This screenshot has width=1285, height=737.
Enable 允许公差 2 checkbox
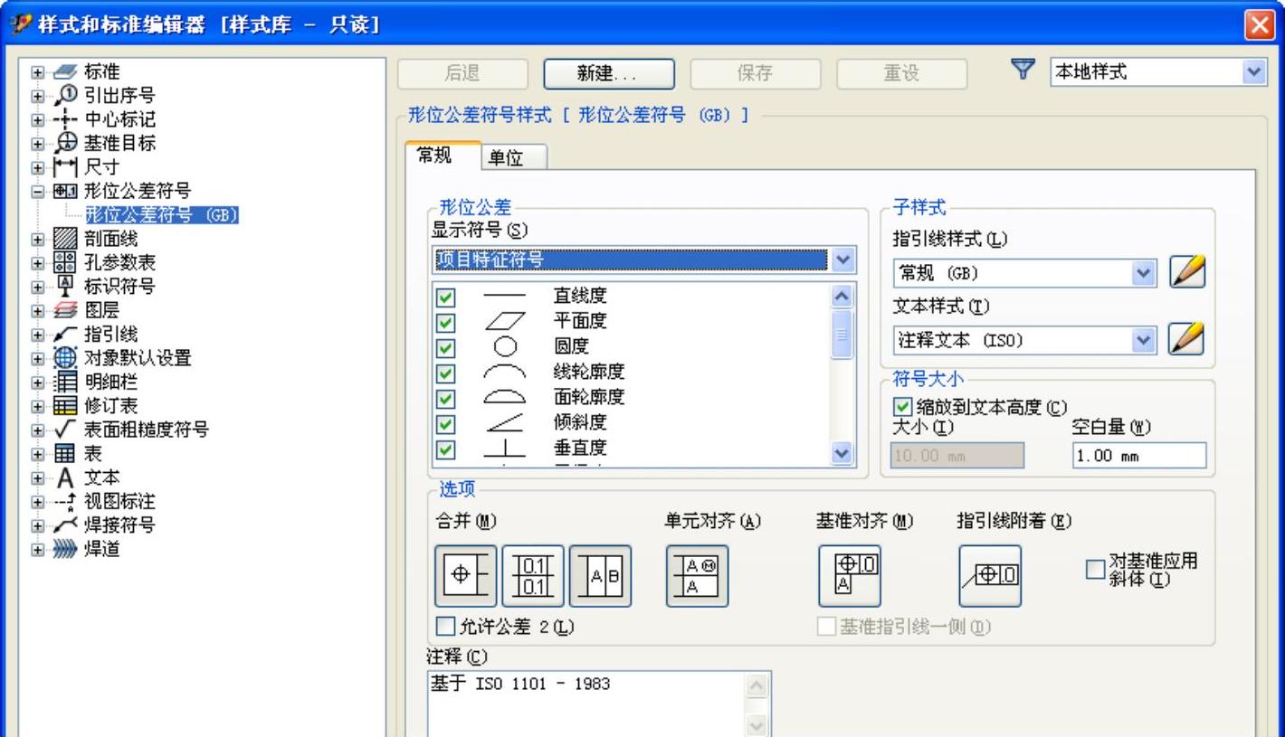click(x=443, y=626)
